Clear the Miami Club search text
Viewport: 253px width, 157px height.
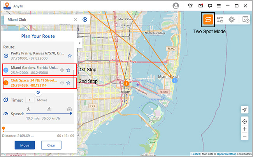click(x=76, y=19)
